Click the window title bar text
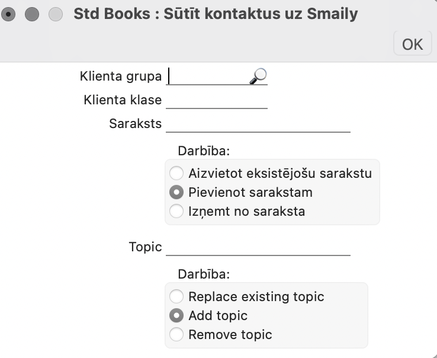The height and width of the screenshot is (358, 437). pyautogui.click(x=216, y=14)
